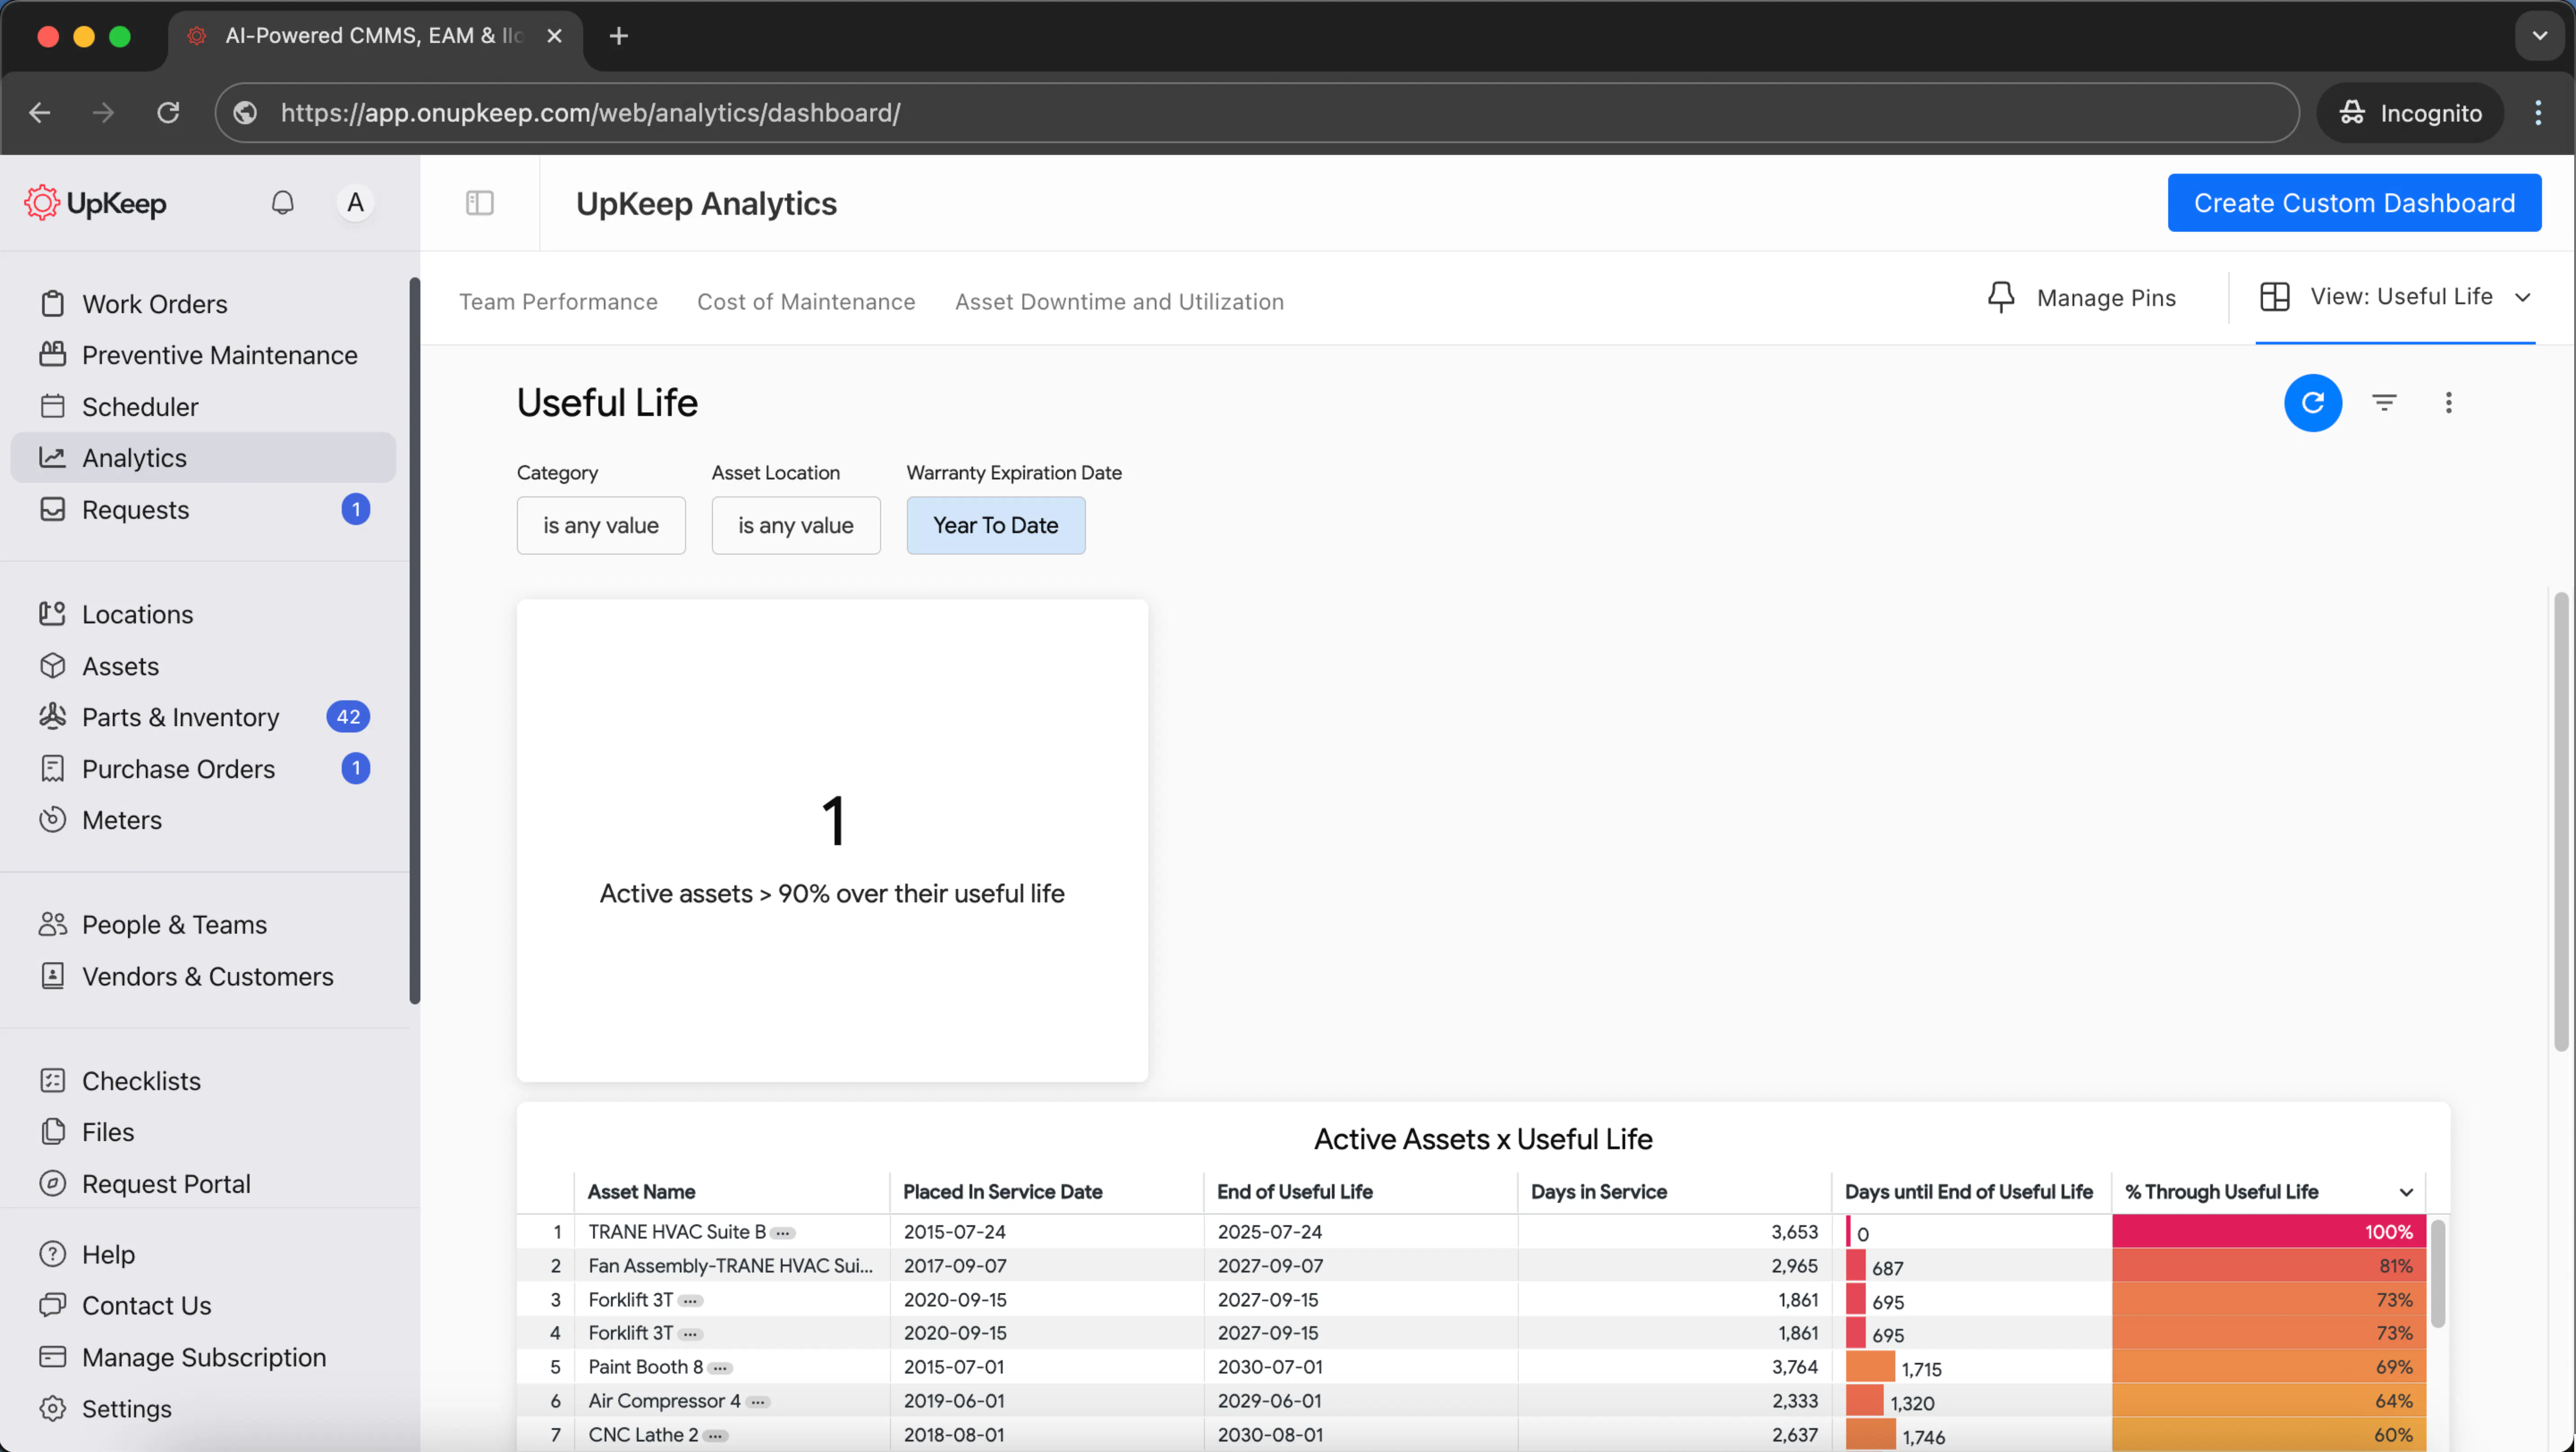Open the Asset Location is any value filter
The width and height of the screenshot is (2576, 1452).
coord(795,525)
